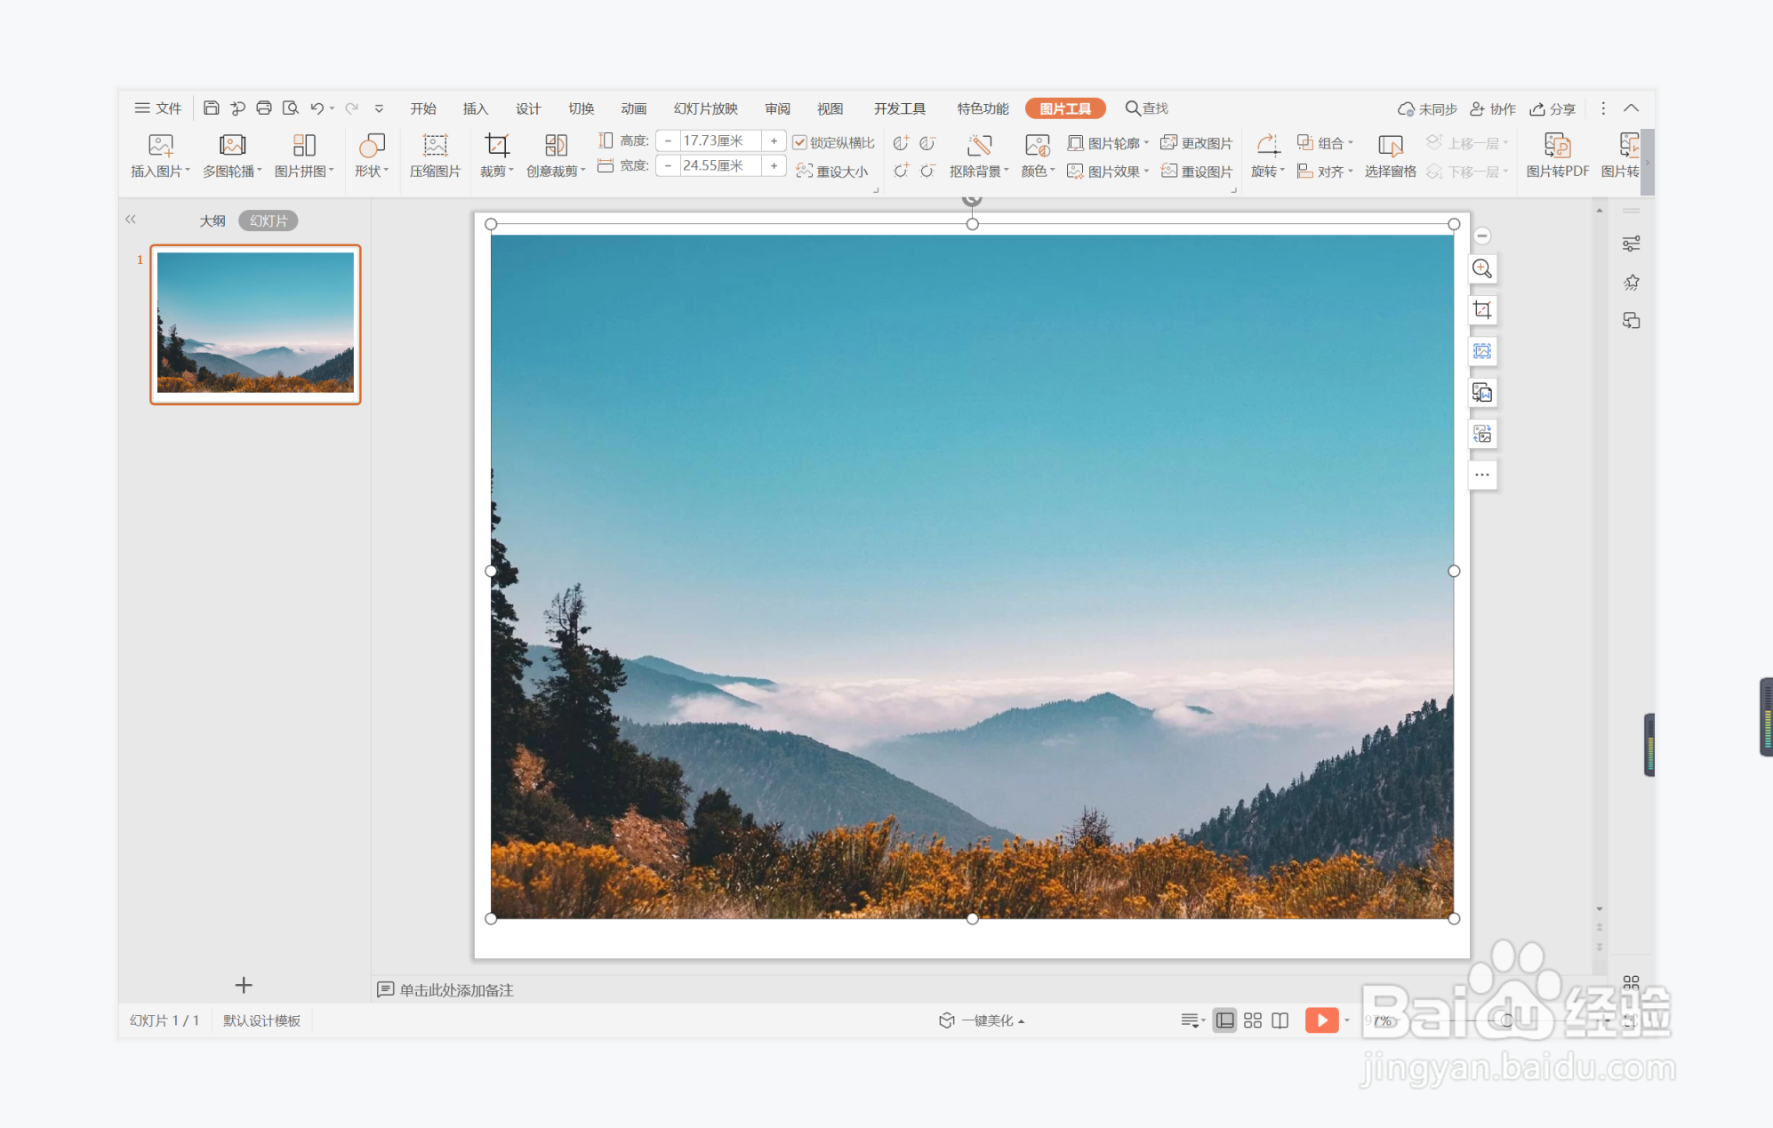Add a new slide with plus button

(x=244, y=985)
